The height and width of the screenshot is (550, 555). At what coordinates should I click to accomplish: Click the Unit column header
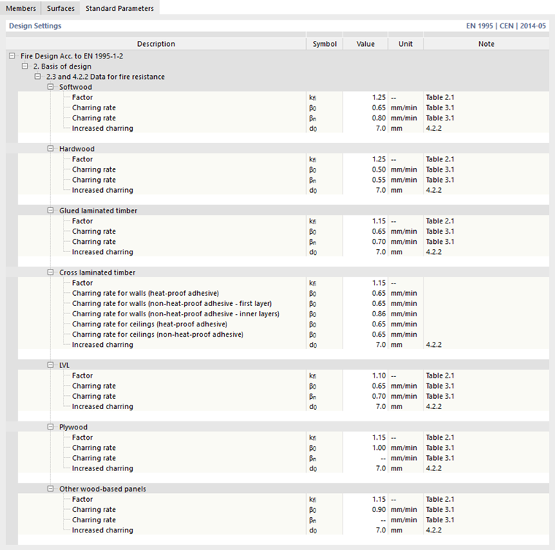click(405, 44)
